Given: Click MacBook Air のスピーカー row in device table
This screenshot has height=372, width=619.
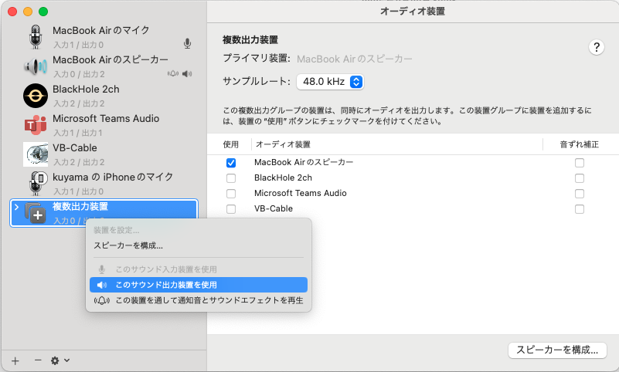Looking at the screenshot, I should pos(413,163).
